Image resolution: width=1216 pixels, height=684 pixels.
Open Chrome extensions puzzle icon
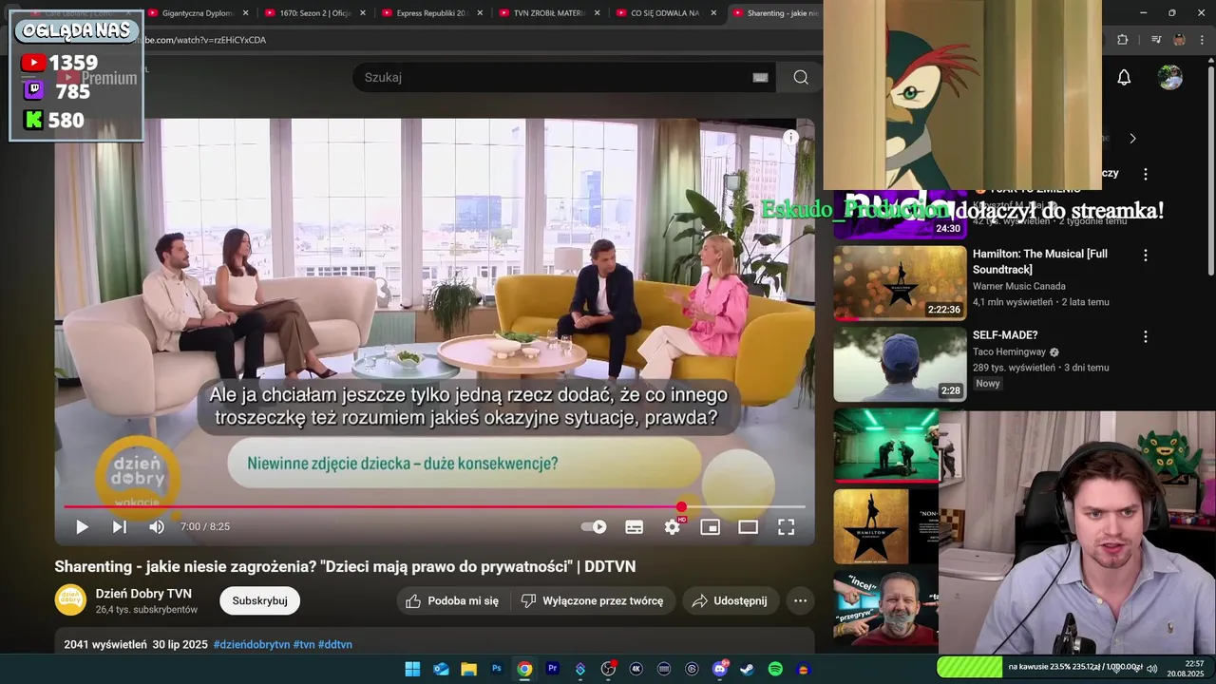1122,40
